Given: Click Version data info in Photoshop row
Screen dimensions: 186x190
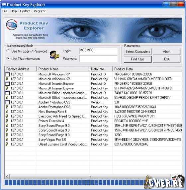Looking at the screenshot, I should (96, 102).
